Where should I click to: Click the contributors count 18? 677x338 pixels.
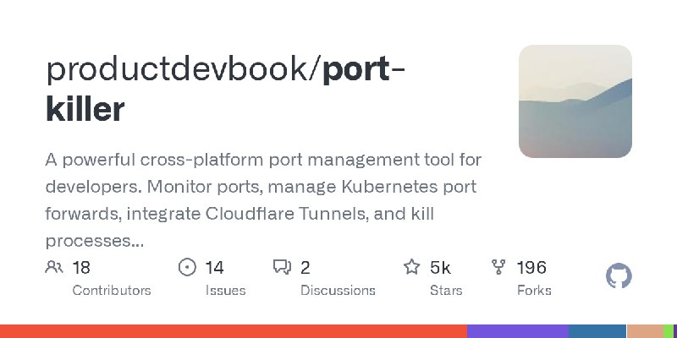[x=81, y=268]
